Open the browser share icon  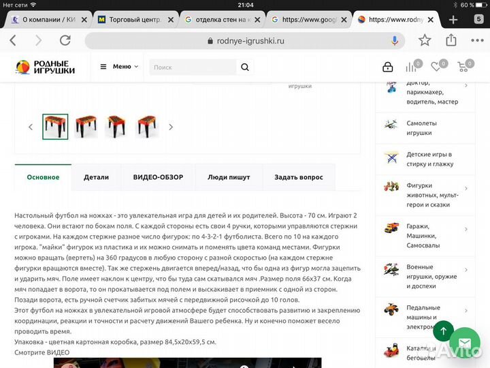451,40
